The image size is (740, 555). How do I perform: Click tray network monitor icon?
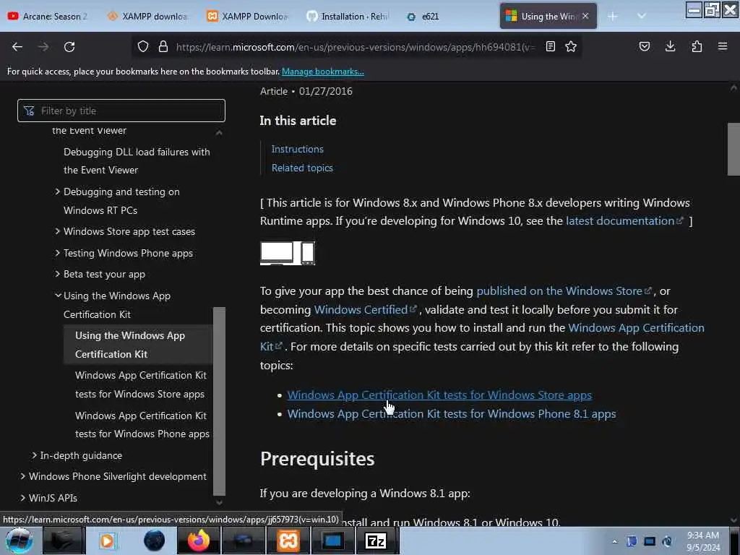click(650, 541)
